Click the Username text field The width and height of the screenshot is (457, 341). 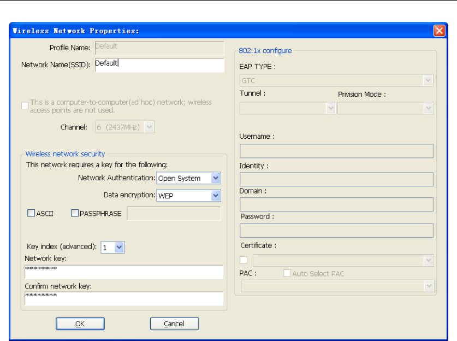[x=336, y=151]
